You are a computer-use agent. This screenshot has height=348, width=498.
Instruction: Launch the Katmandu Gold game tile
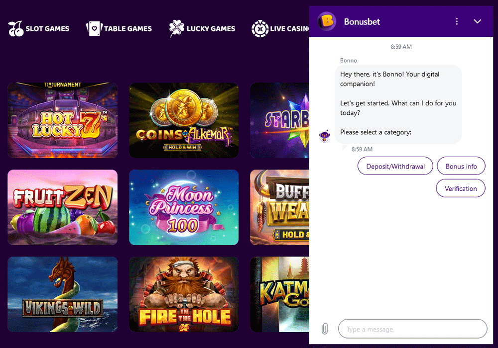[280, 294]
